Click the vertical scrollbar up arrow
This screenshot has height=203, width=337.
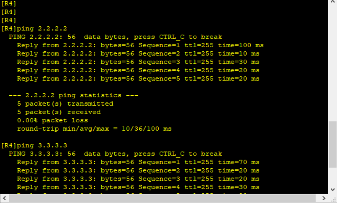tap(332, 2)
